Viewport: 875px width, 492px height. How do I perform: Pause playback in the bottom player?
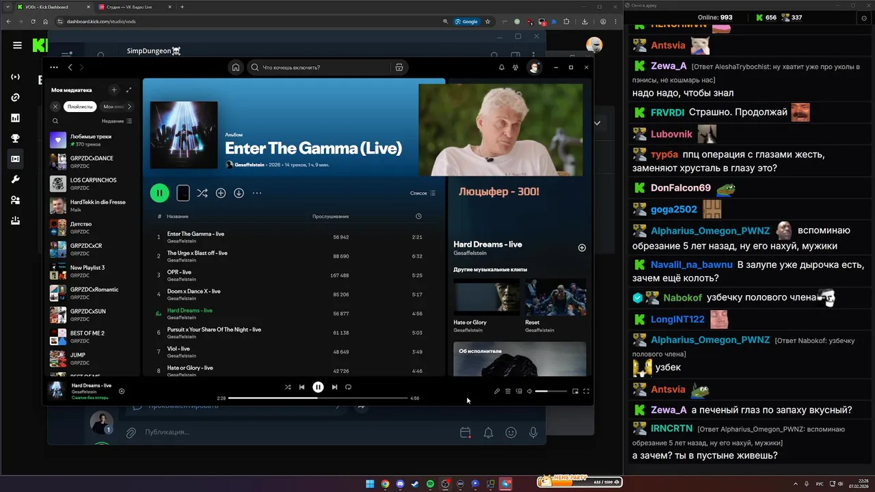[318, 387]
